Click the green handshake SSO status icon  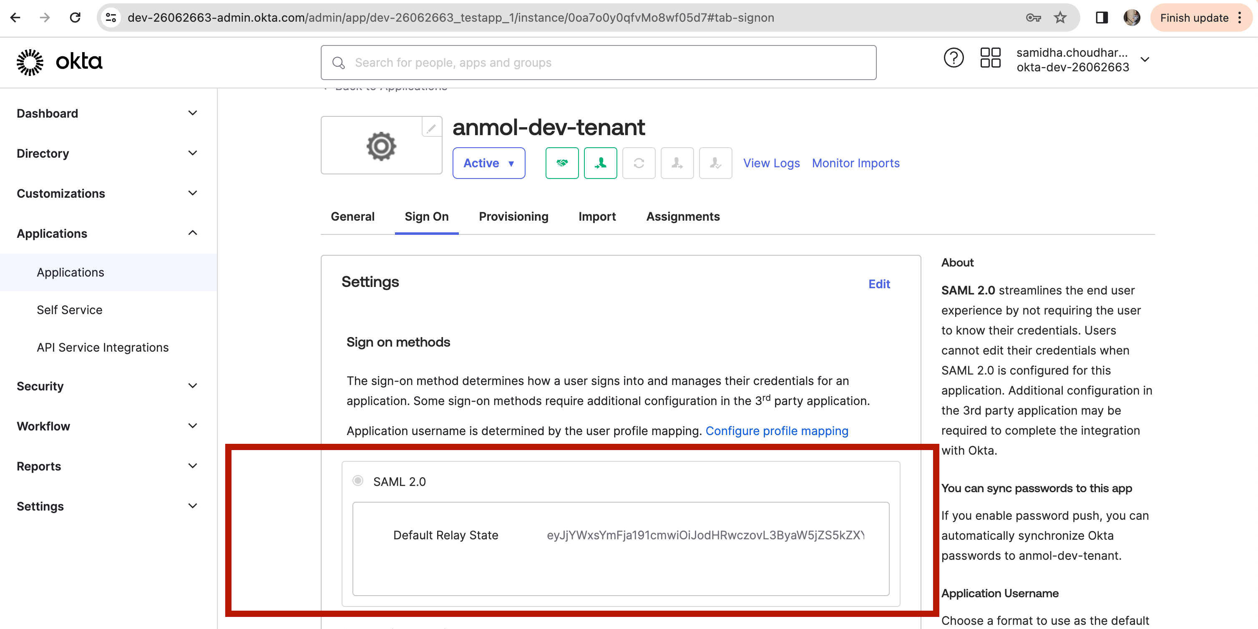click(x=562, y=163)
